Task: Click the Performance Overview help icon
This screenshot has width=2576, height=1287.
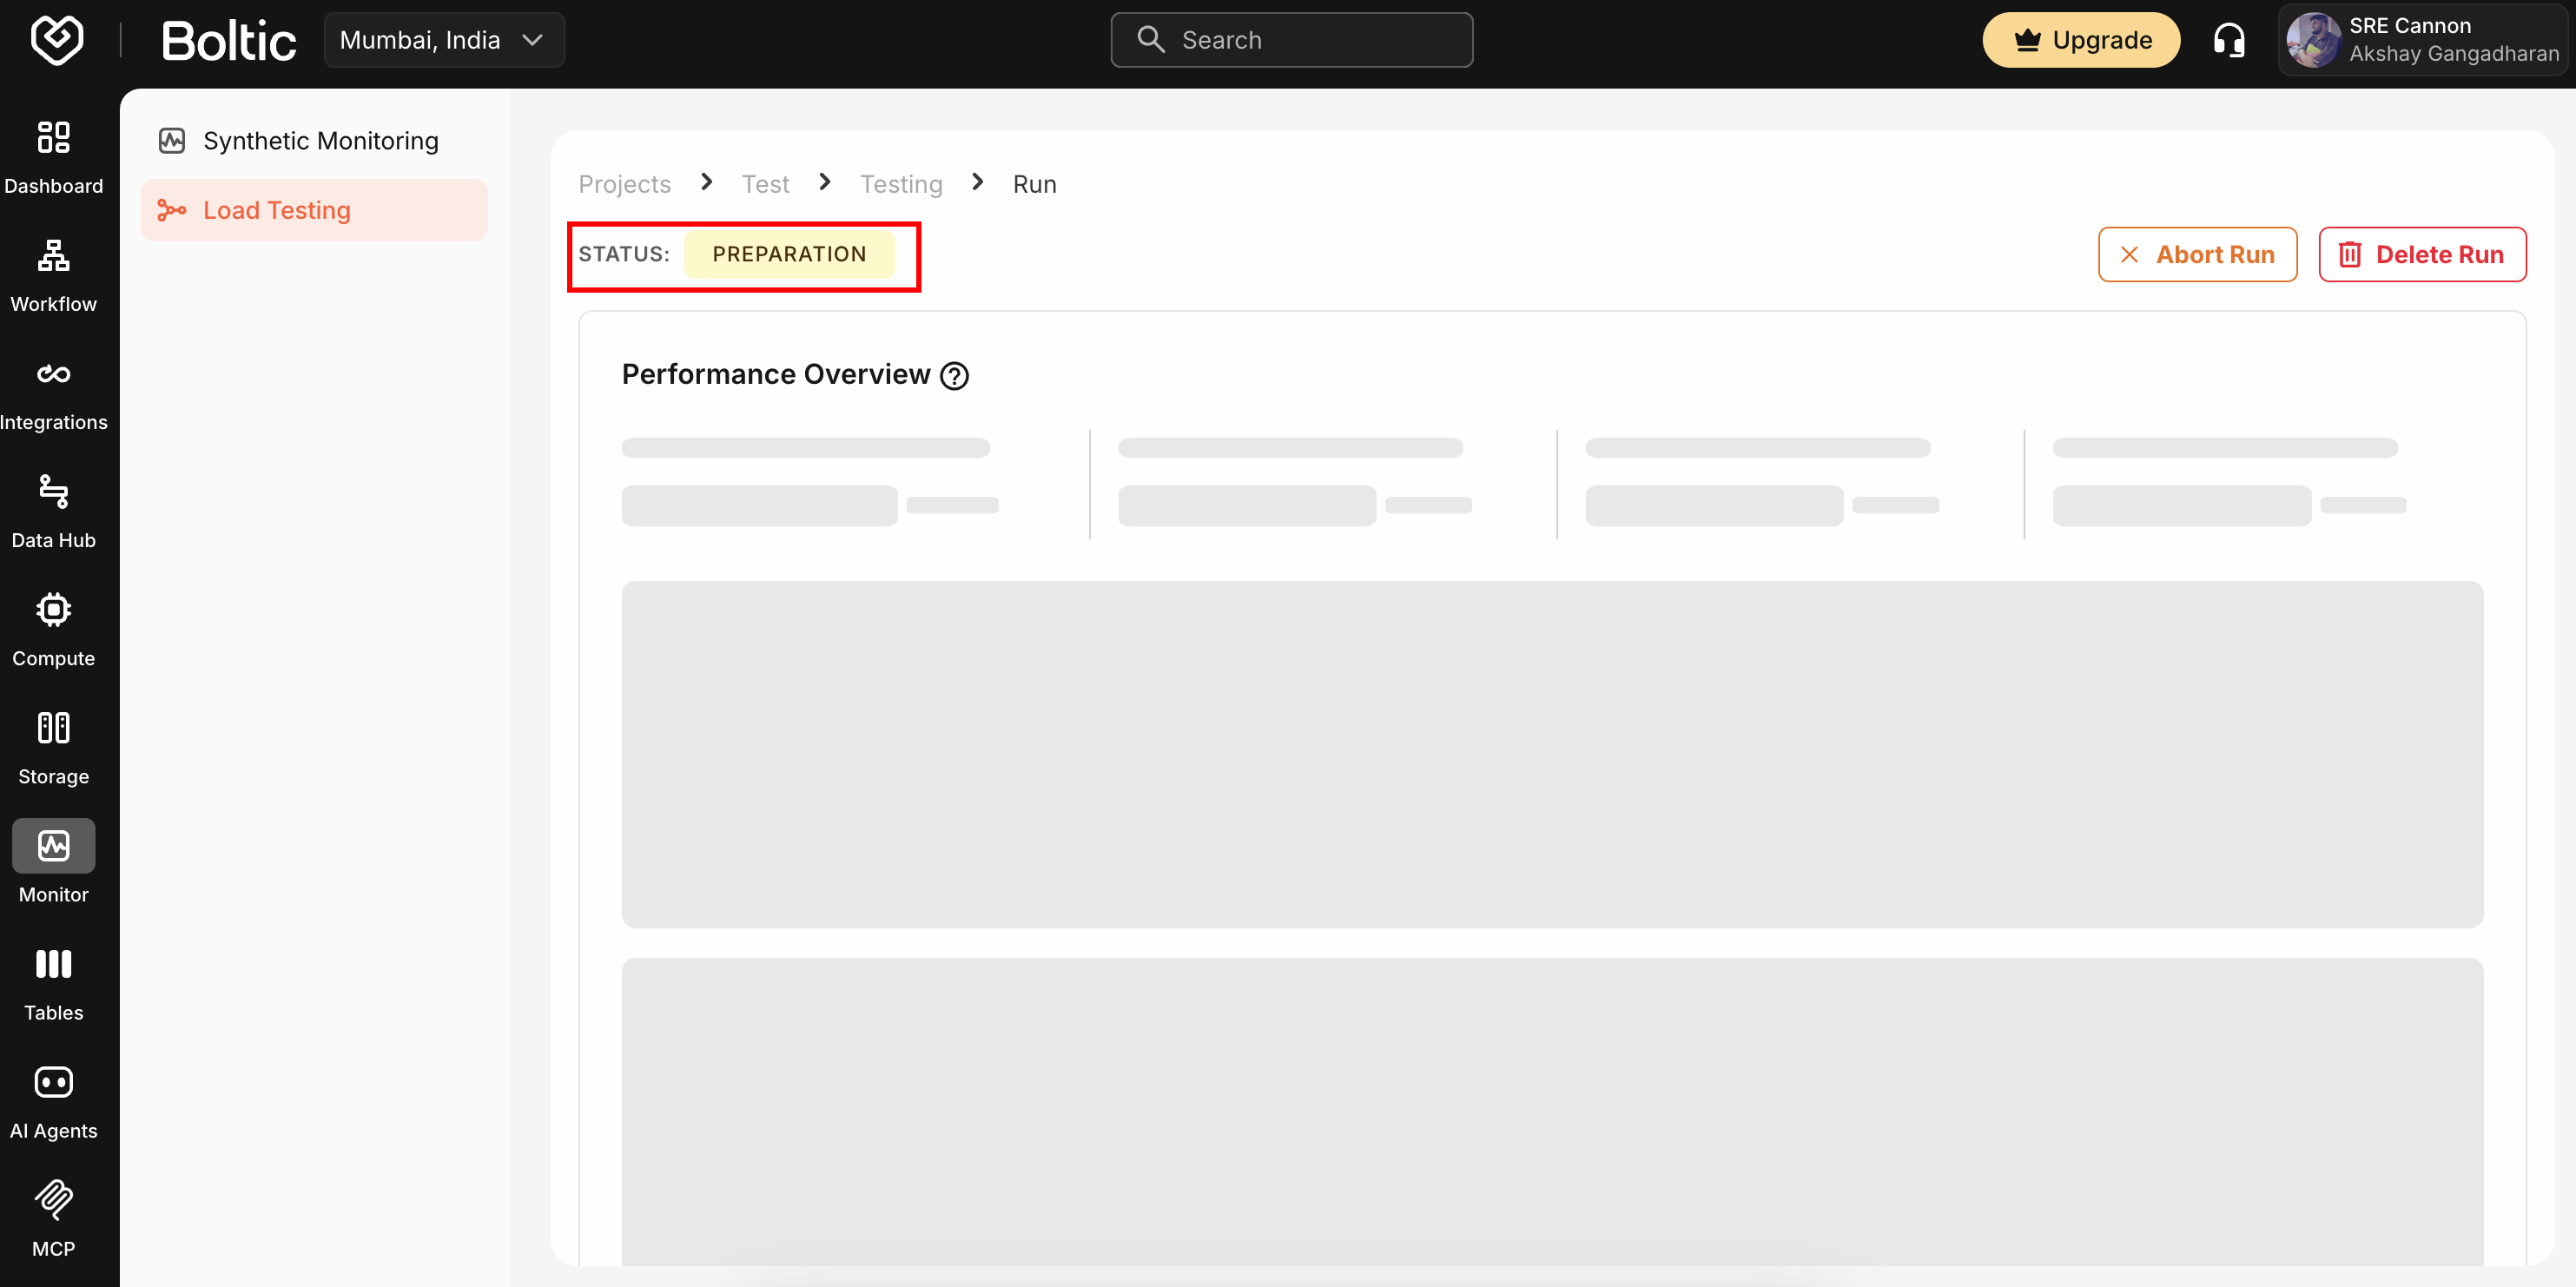Action: tap(954, 376)
